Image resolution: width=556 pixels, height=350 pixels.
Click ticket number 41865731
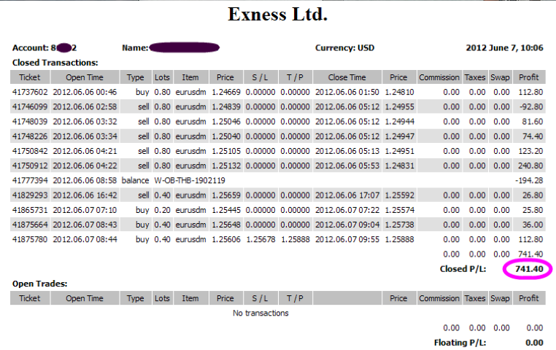pos(30,210)
